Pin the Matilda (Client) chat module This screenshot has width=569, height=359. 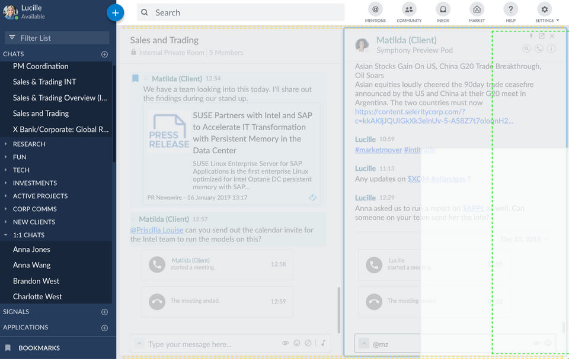(531, 36)
